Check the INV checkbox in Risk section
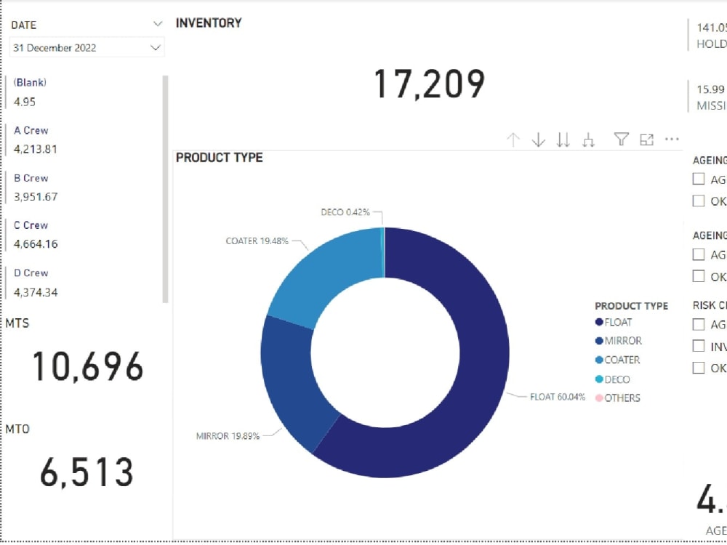 [699, 346]
